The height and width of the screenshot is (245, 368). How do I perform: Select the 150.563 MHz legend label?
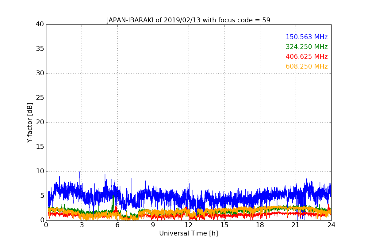(307, 37)
